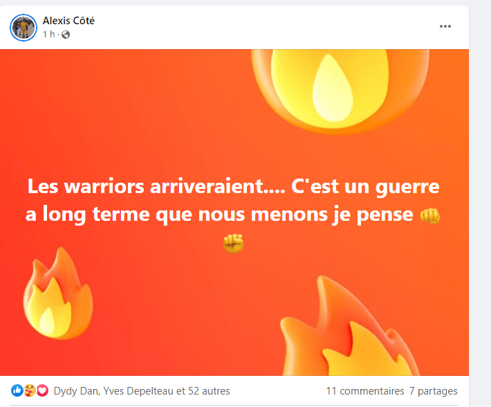This screenshot has width=491, height=407.
Task: Open the three-dot post options menu
Action: pyautogui.click(x=445, y=26)
